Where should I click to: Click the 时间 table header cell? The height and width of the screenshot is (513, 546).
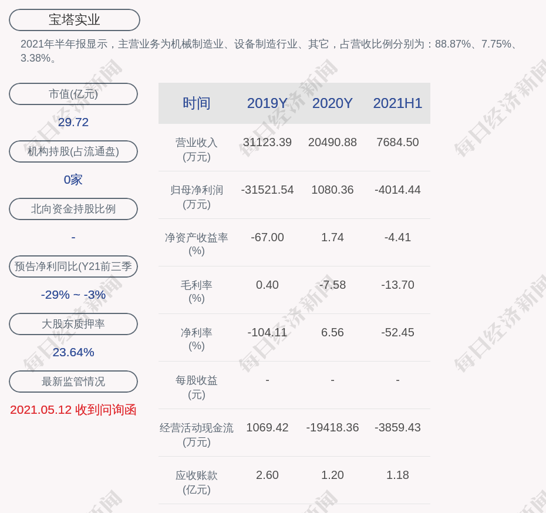click(197, 103)
